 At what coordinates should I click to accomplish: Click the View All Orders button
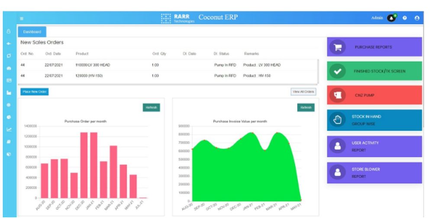click(304, 92)
